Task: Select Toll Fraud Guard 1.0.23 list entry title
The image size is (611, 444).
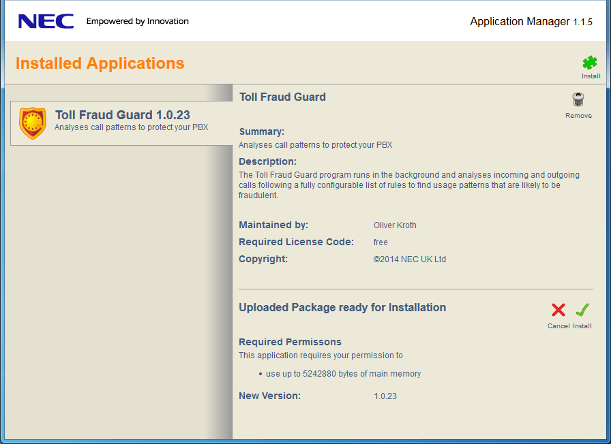Action: 122,115
